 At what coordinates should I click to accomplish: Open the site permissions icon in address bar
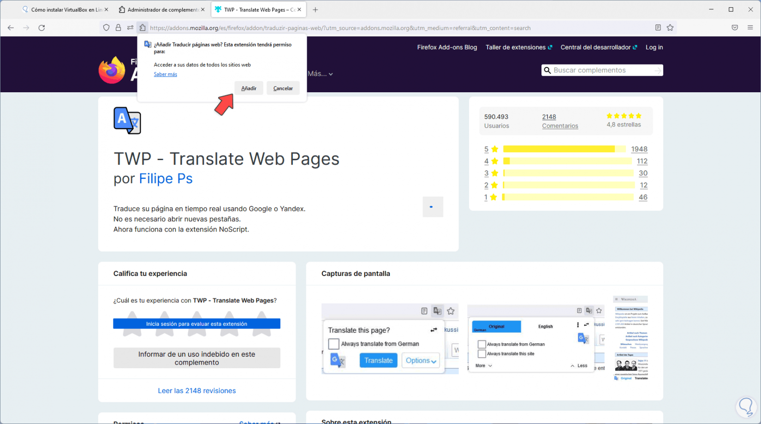[131, 28]
